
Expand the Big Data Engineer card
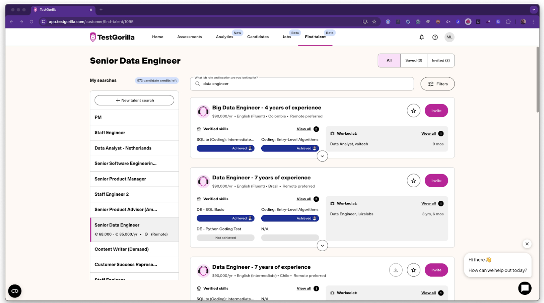pyautogui.click(x=322, y=156)
